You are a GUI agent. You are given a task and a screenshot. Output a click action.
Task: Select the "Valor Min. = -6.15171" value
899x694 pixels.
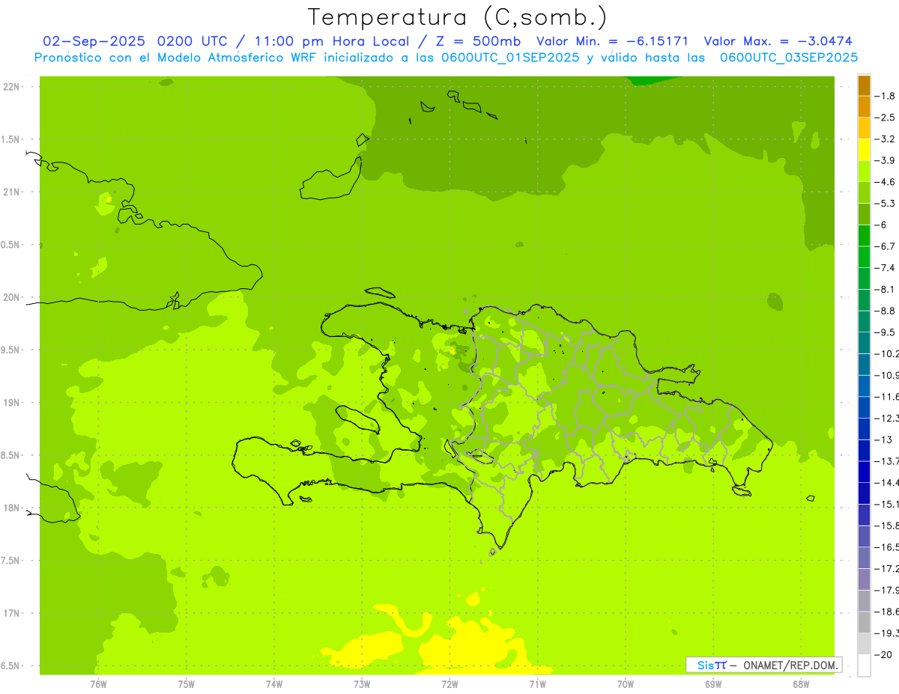[613, 41]
